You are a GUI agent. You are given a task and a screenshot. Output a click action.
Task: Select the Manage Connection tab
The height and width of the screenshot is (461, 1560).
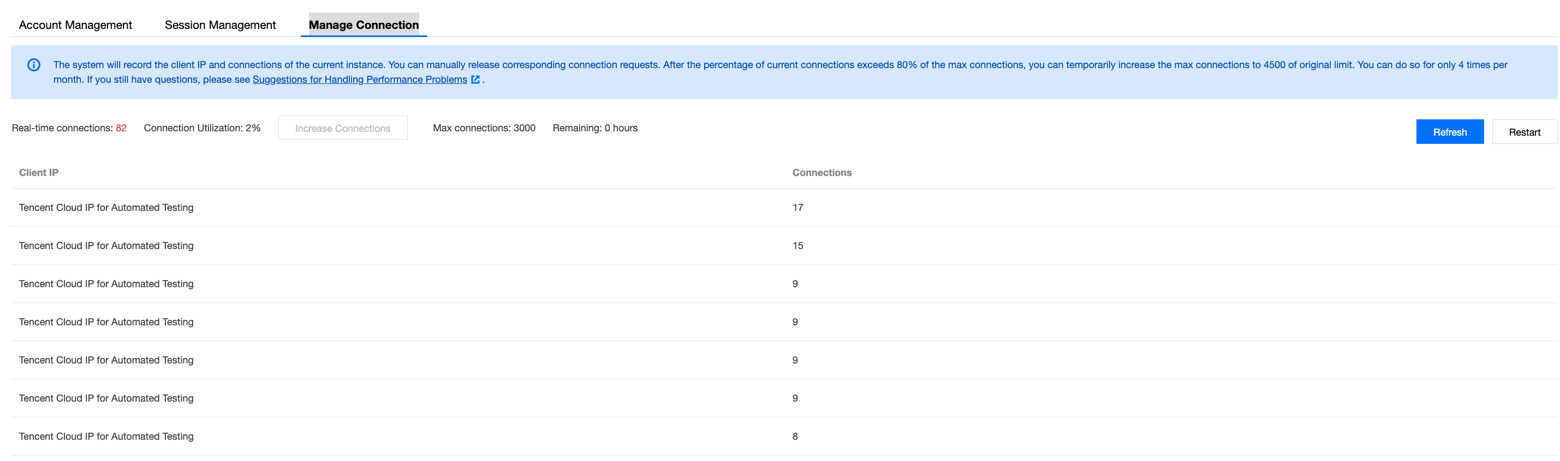coord(364,25)
